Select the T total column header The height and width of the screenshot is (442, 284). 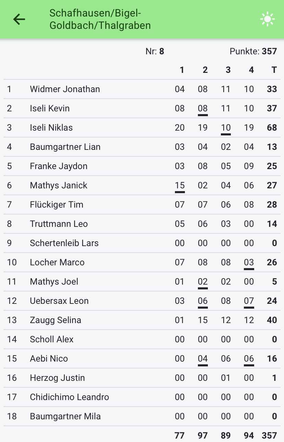(x=274, y=70)
